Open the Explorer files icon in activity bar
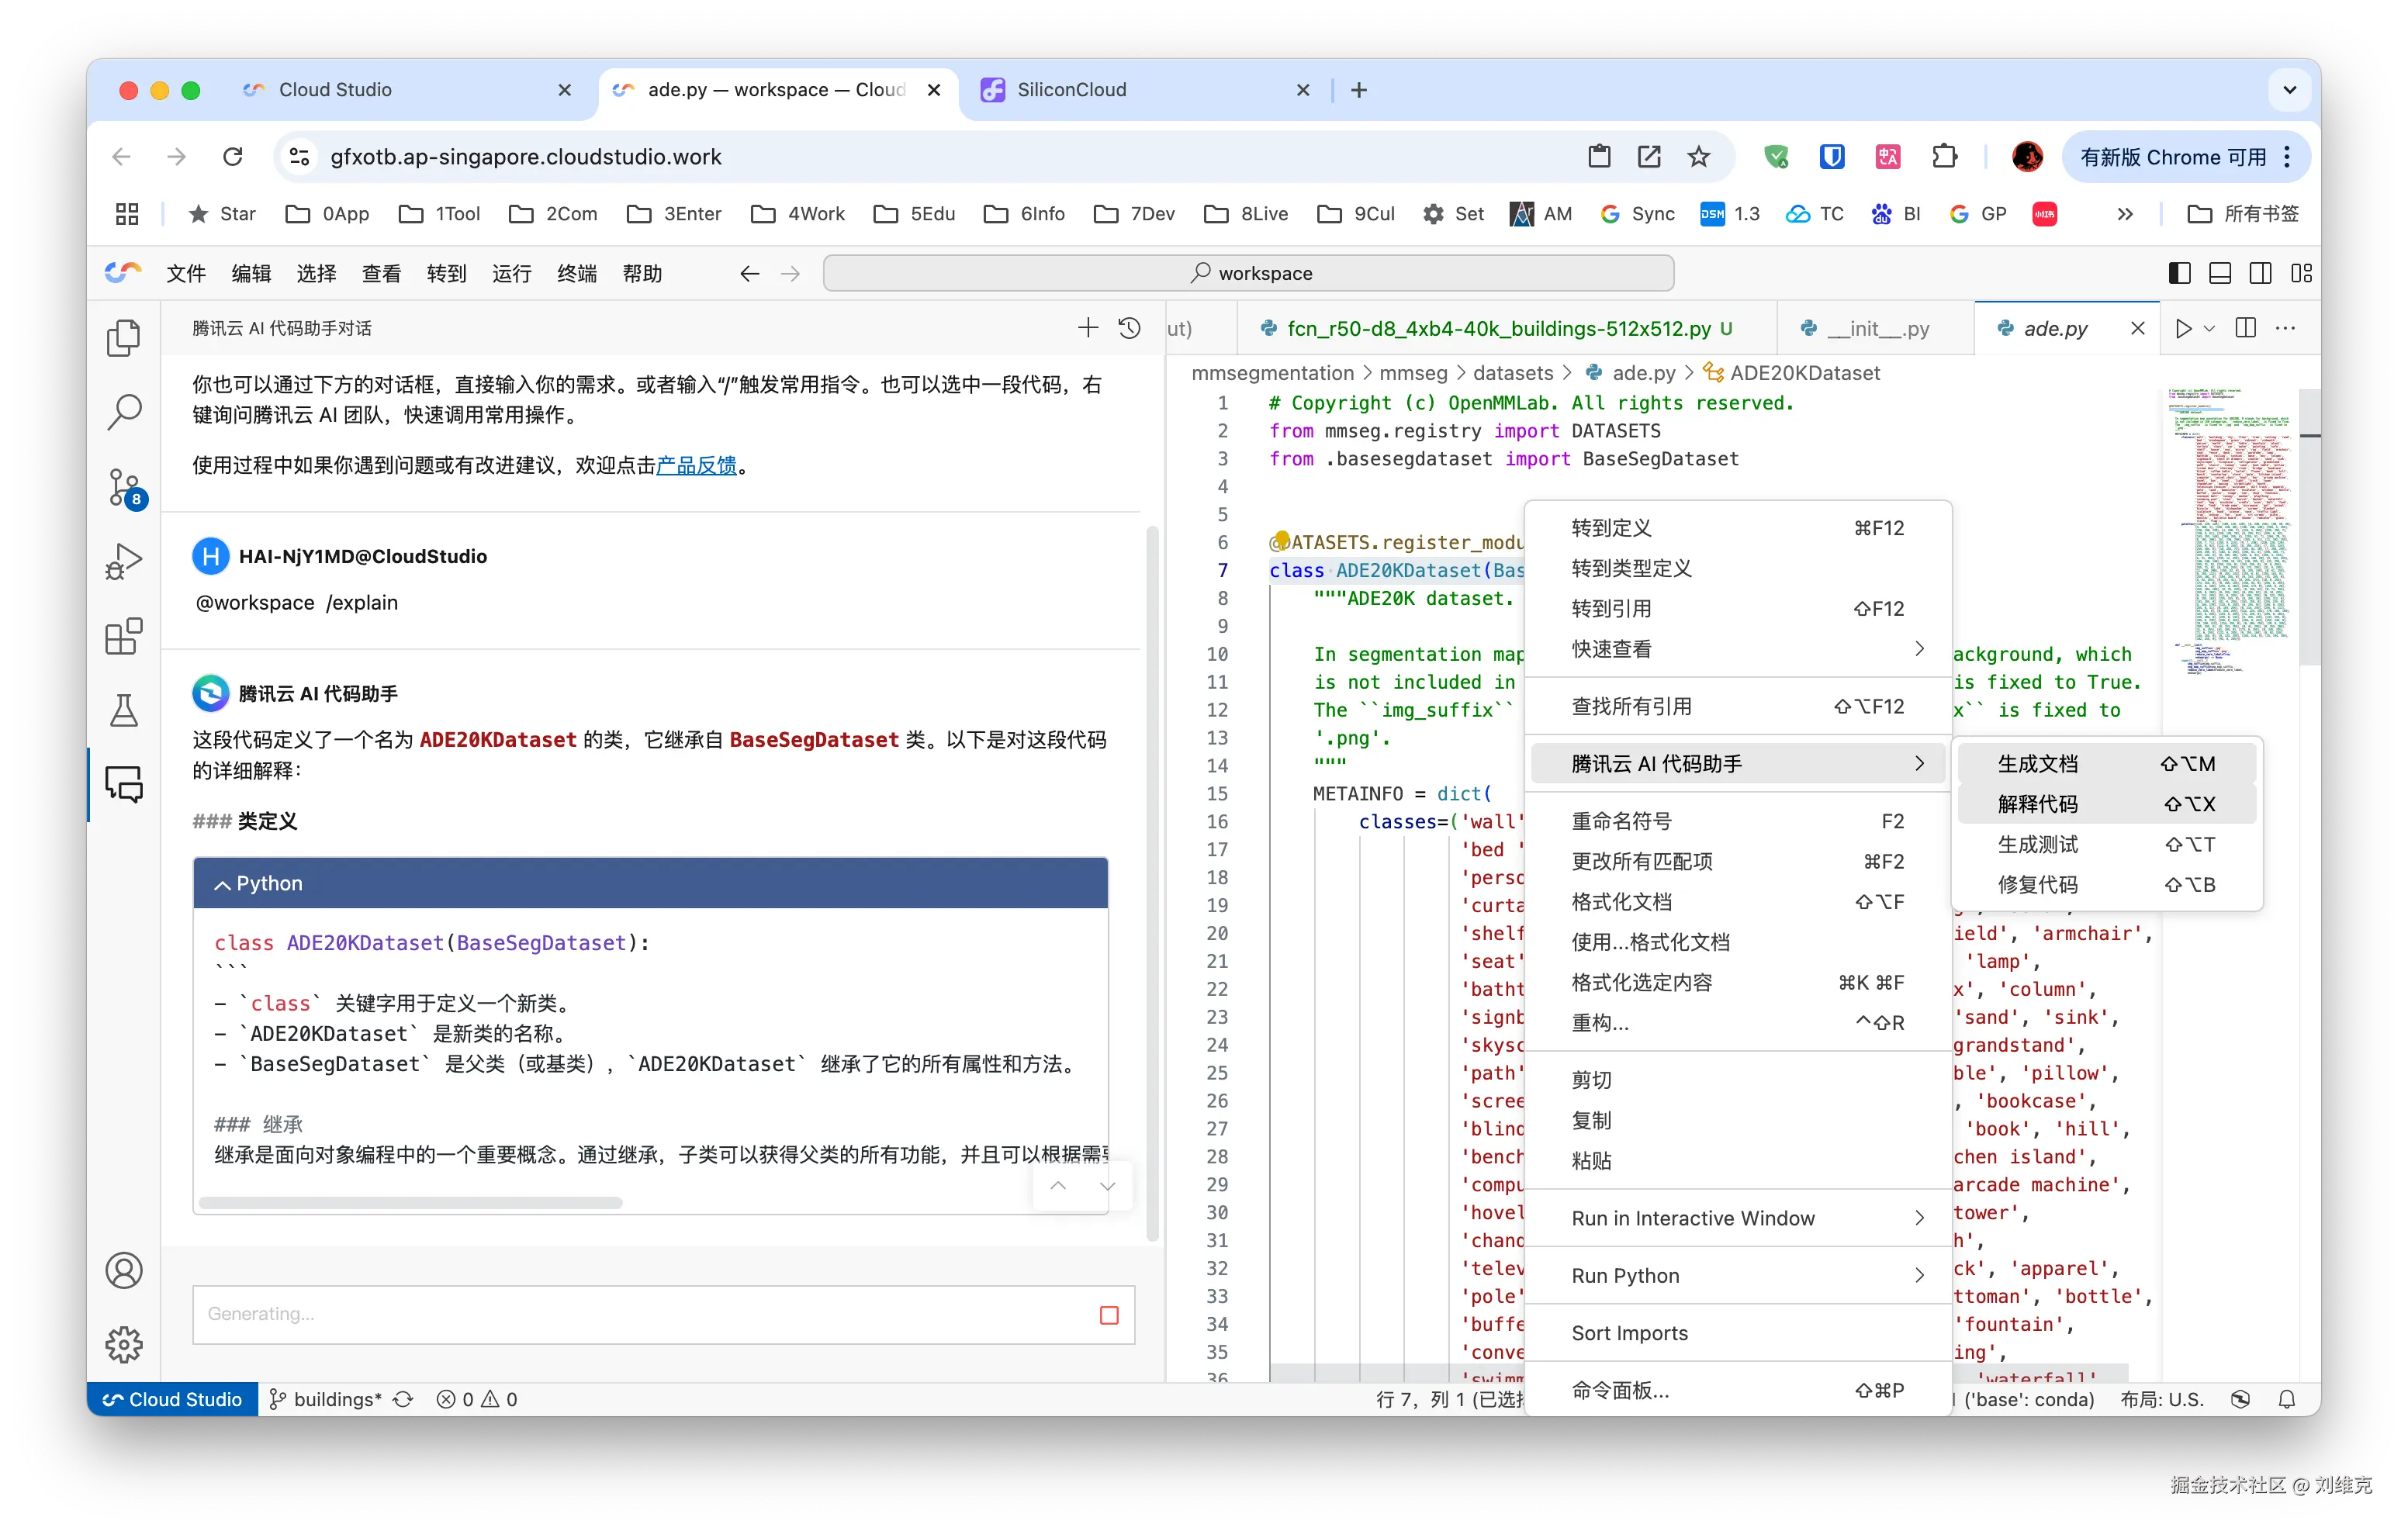The width and height of the screenshot is (2408, 1531). [x=124, y=338]
